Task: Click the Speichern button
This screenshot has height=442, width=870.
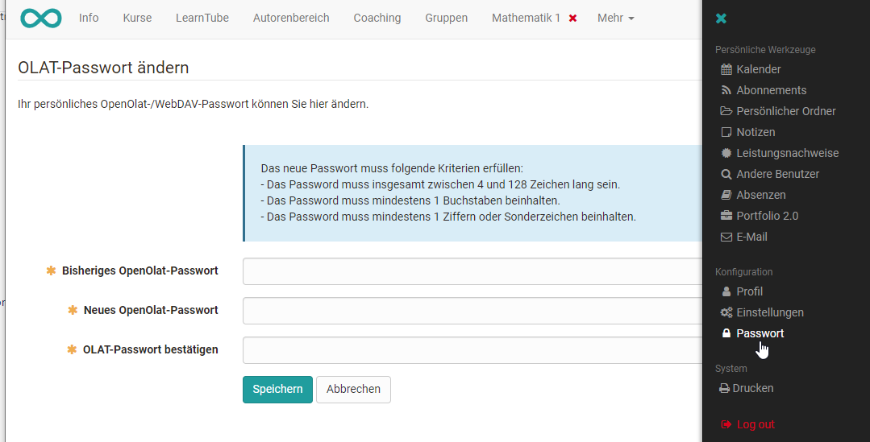Action: (x=277, y=390)
